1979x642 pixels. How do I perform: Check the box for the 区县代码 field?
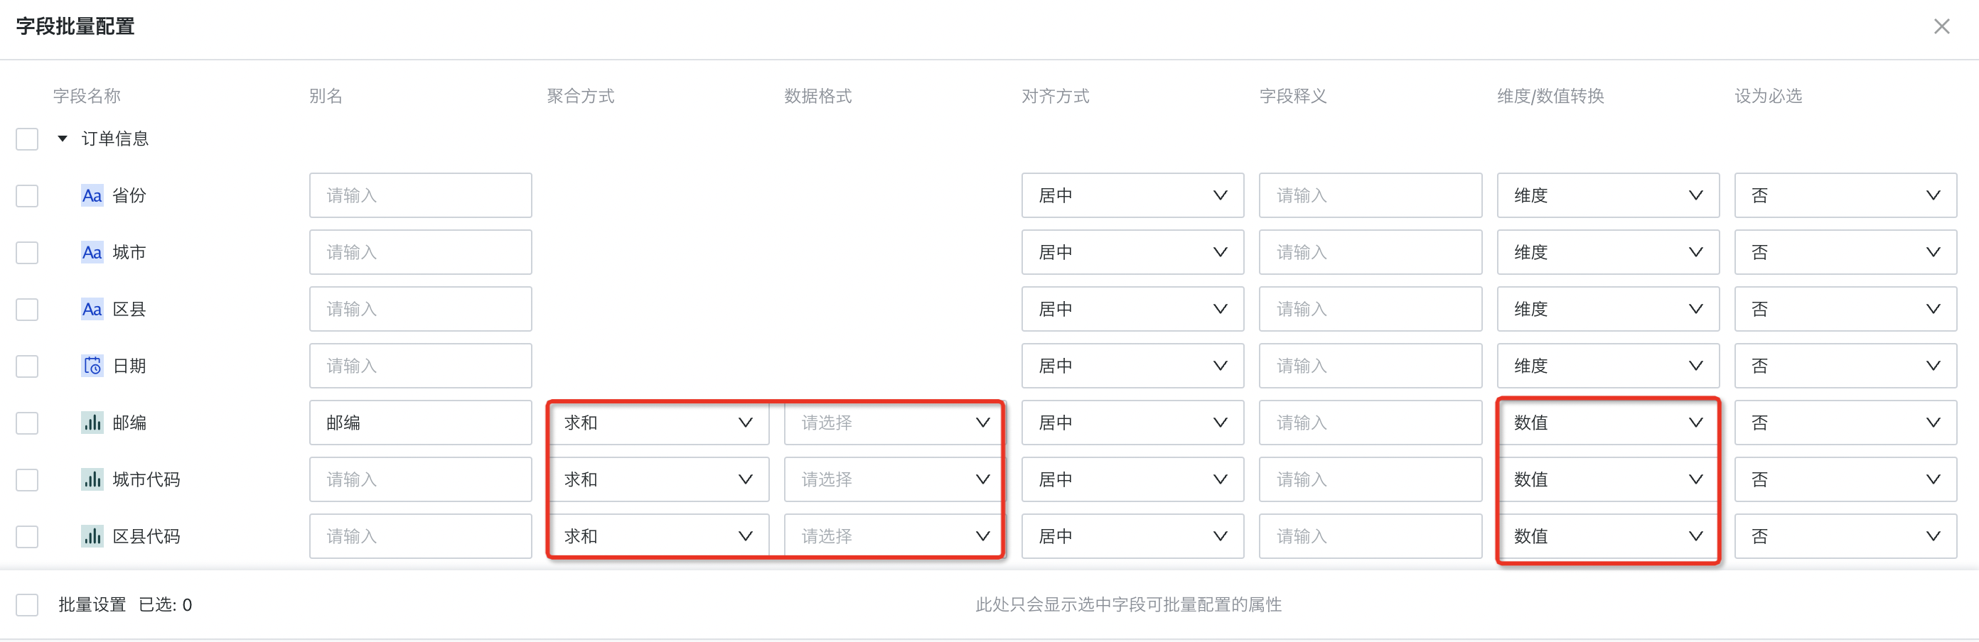coord(27,537)
